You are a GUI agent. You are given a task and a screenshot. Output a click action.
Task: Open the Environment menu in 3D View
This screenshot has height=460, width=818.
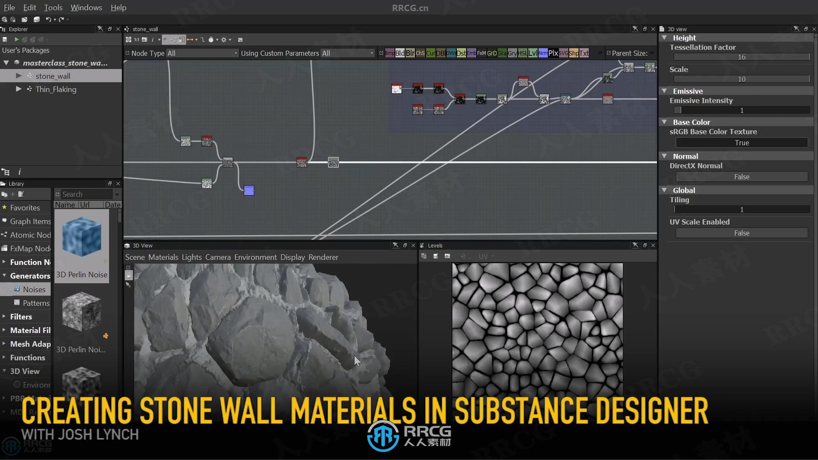(x=256, y=257)
